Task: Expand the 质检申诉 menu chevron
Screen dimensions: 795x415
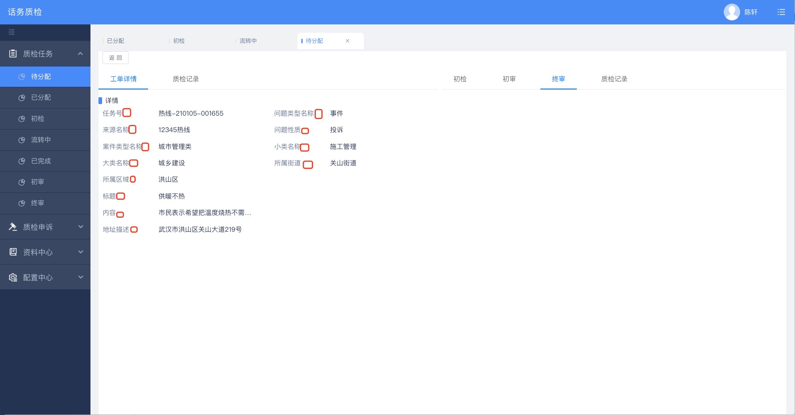Action: pyautogui.click(x=80, y=227)
